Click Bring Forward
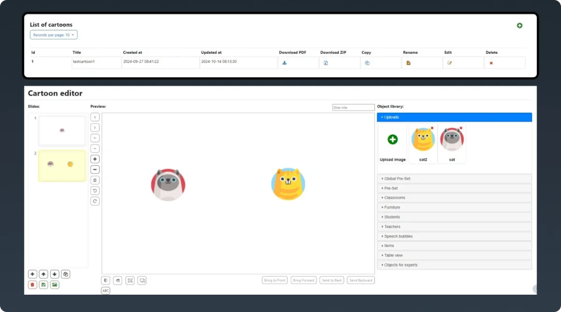The image size is (561, 312). click(304, 280)
